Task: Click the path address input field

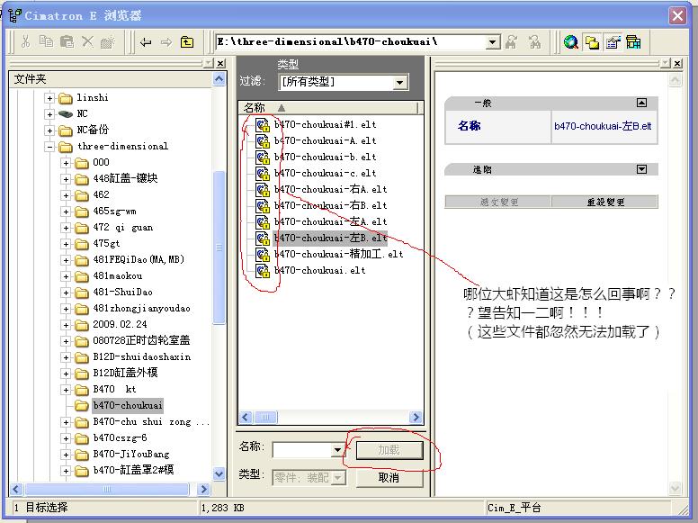Action: pyautogui.click(x=351, y=42)
